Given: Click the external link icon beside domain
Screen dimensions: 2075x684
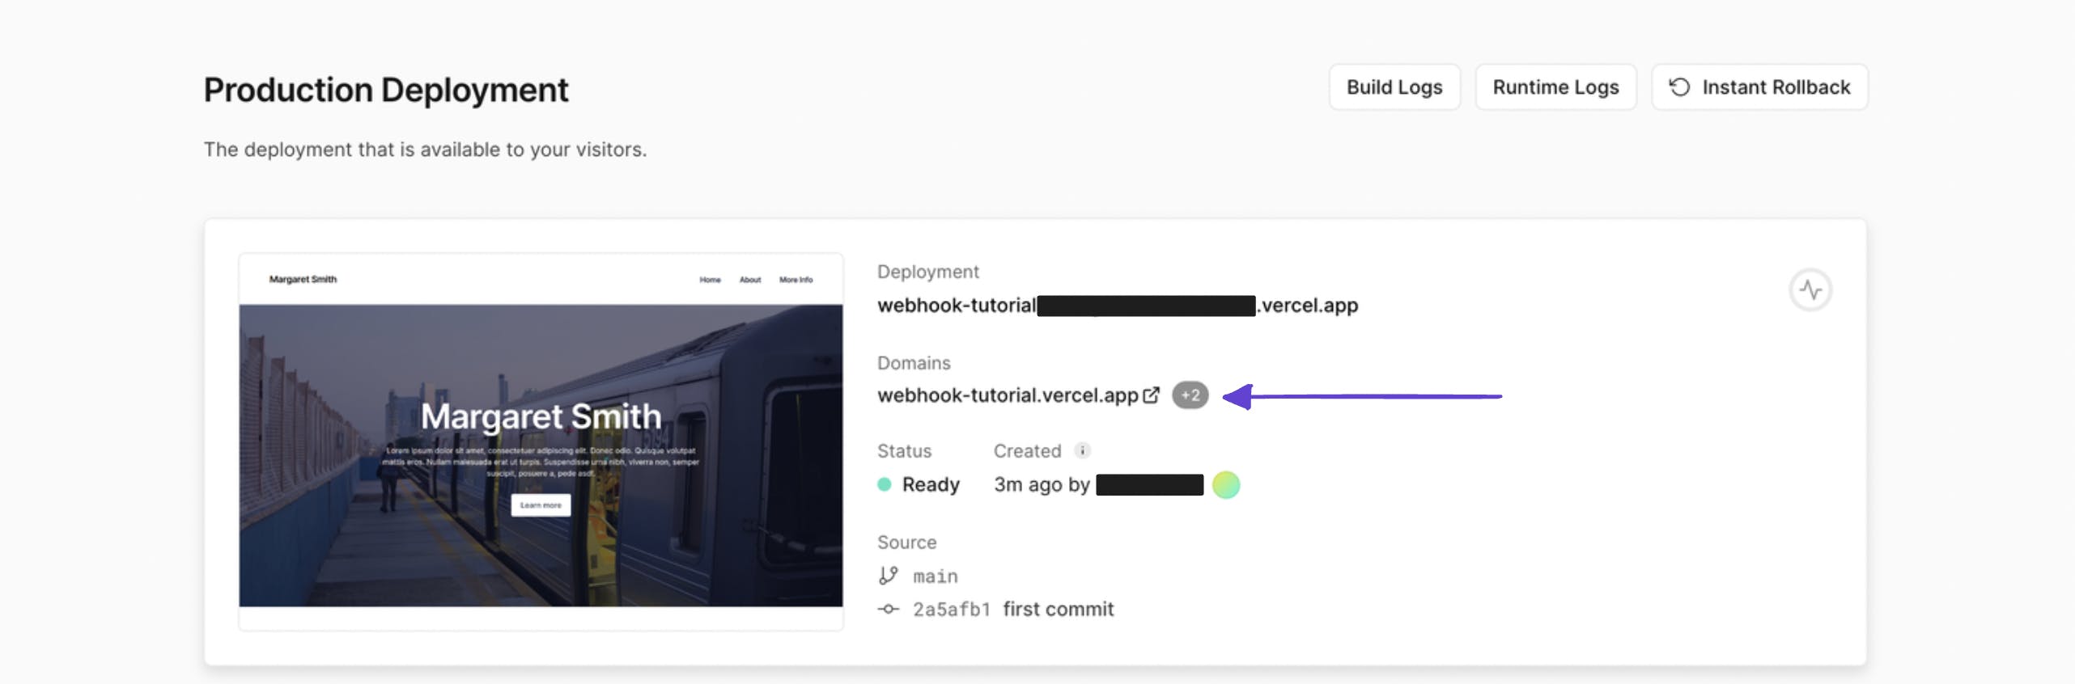Looking at the screenshot, I should [x=1151, y=395].
